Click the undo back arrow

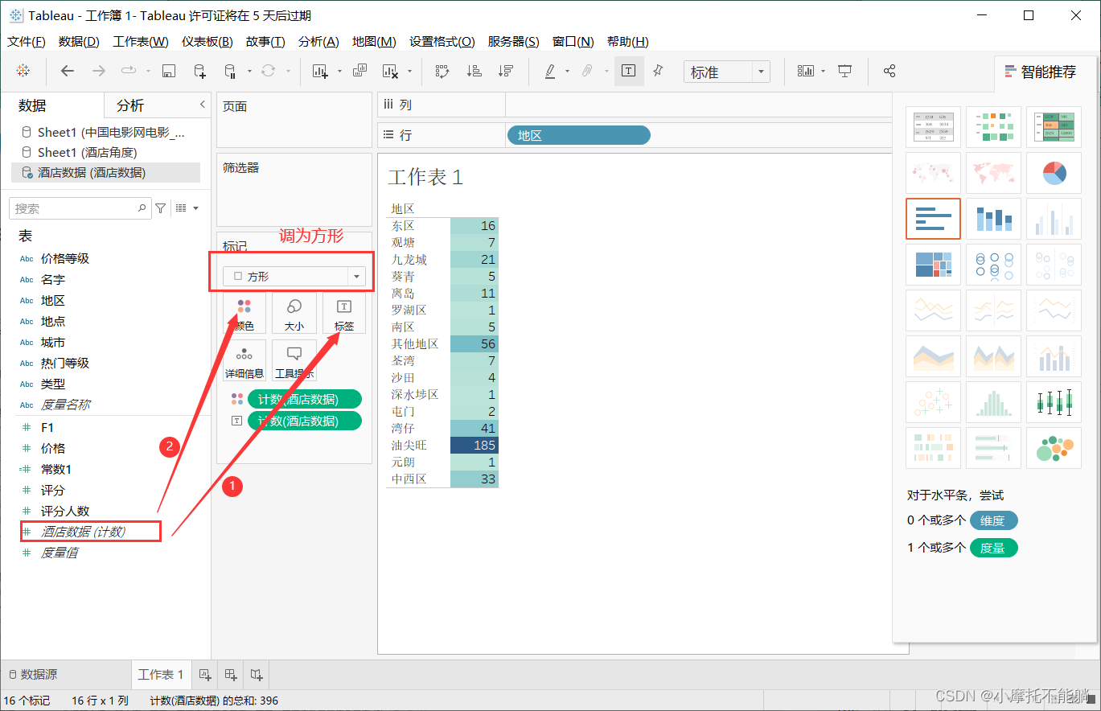click(68, 71)
